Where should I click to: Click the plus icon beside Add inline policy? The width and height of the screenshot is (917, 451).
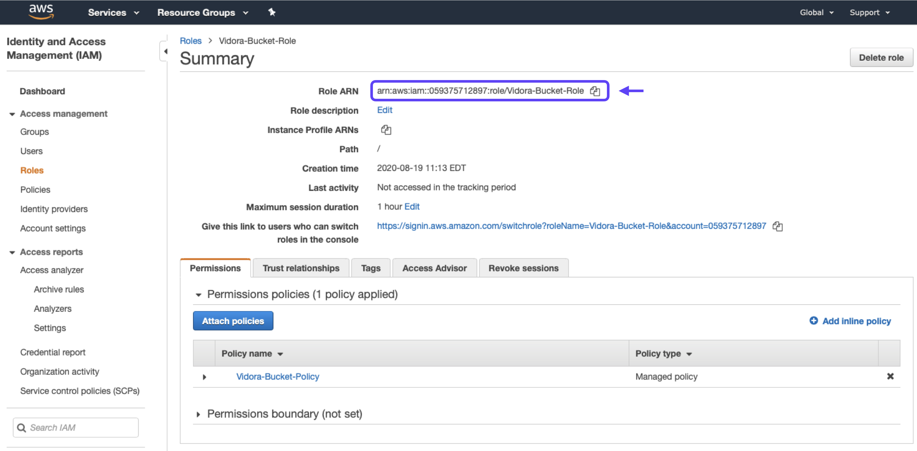(x=814, y=321)
